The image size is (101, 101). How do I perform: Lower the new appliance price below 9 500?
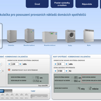(55, 71)
